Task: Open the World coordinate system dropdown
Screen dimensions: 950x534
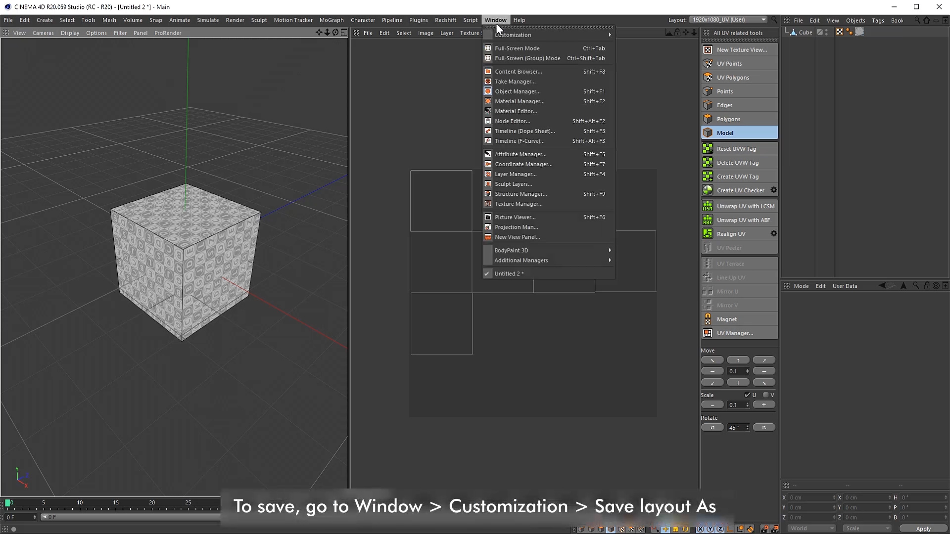Action: pyautogui.click(x=811, y=528)
